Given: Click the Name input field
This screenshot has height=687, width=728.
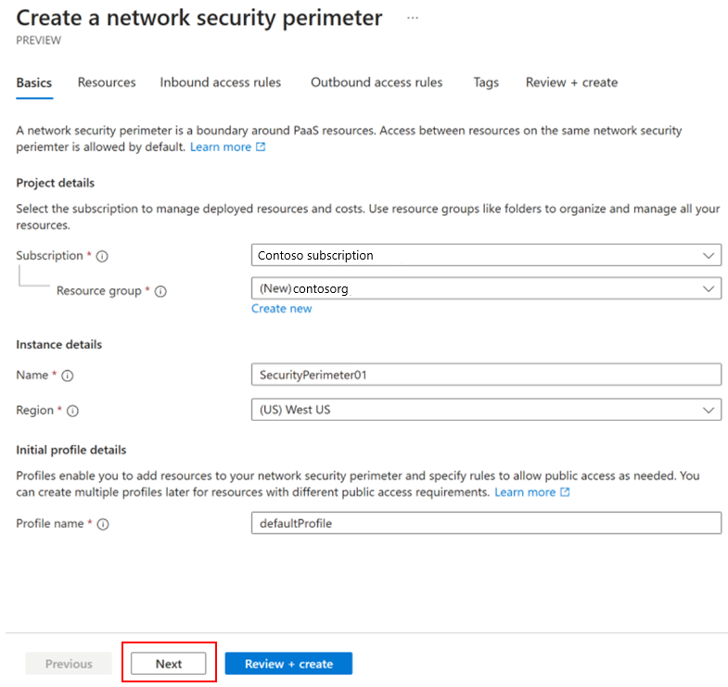Looking at the screenshot, I should click(x=486, y=375).
